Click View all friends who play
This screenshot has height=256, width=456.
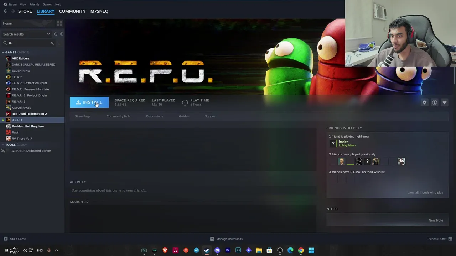[425, 193]
